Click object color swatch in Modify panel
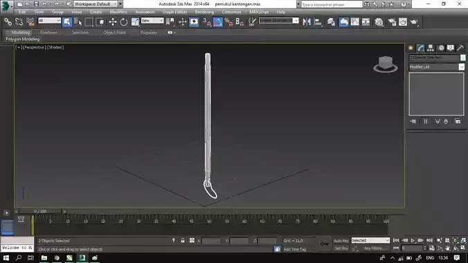 [462, 57]
